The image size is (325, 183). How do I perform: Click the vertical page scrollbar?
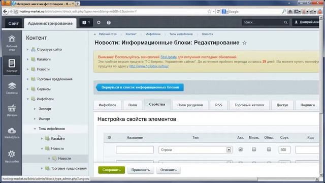(321, 67)
